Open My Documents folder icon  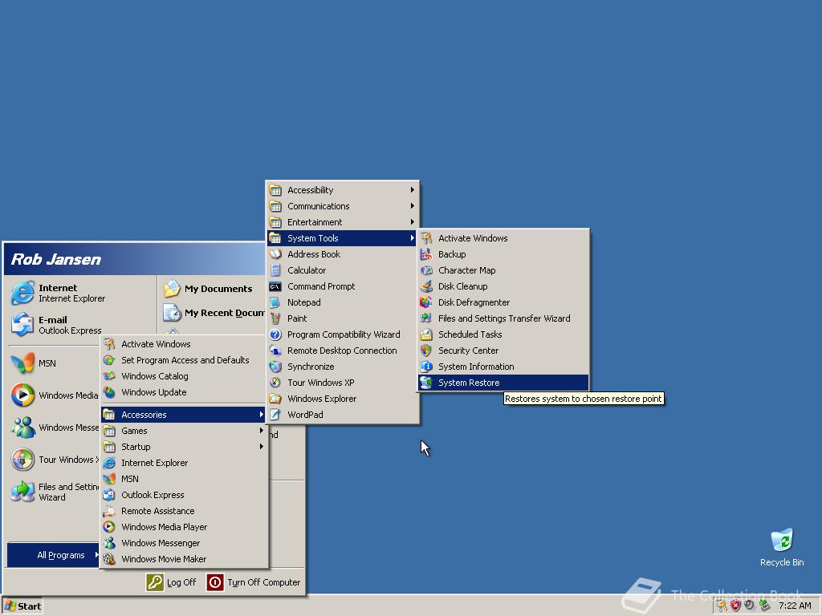coord(172,289)
